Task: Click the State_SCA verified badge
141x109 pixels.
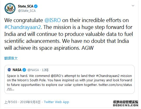Action: [36, 6]
